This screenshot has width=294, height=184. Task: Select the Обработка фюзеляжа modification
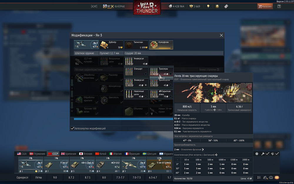(x=86, y=77)
